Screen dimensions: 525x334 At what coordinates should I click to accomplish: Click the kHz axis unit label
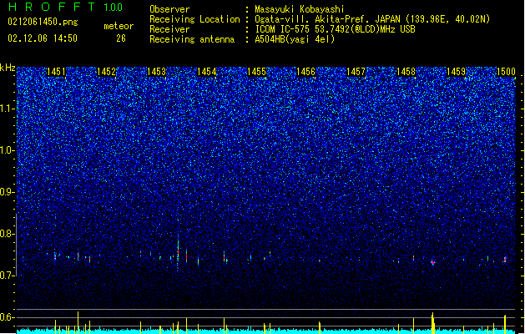[8, 68]
